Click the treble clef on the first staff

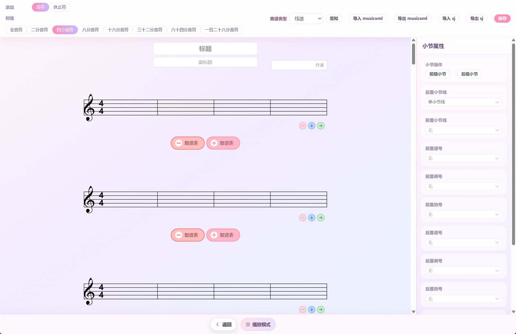[x=89, y=108]
